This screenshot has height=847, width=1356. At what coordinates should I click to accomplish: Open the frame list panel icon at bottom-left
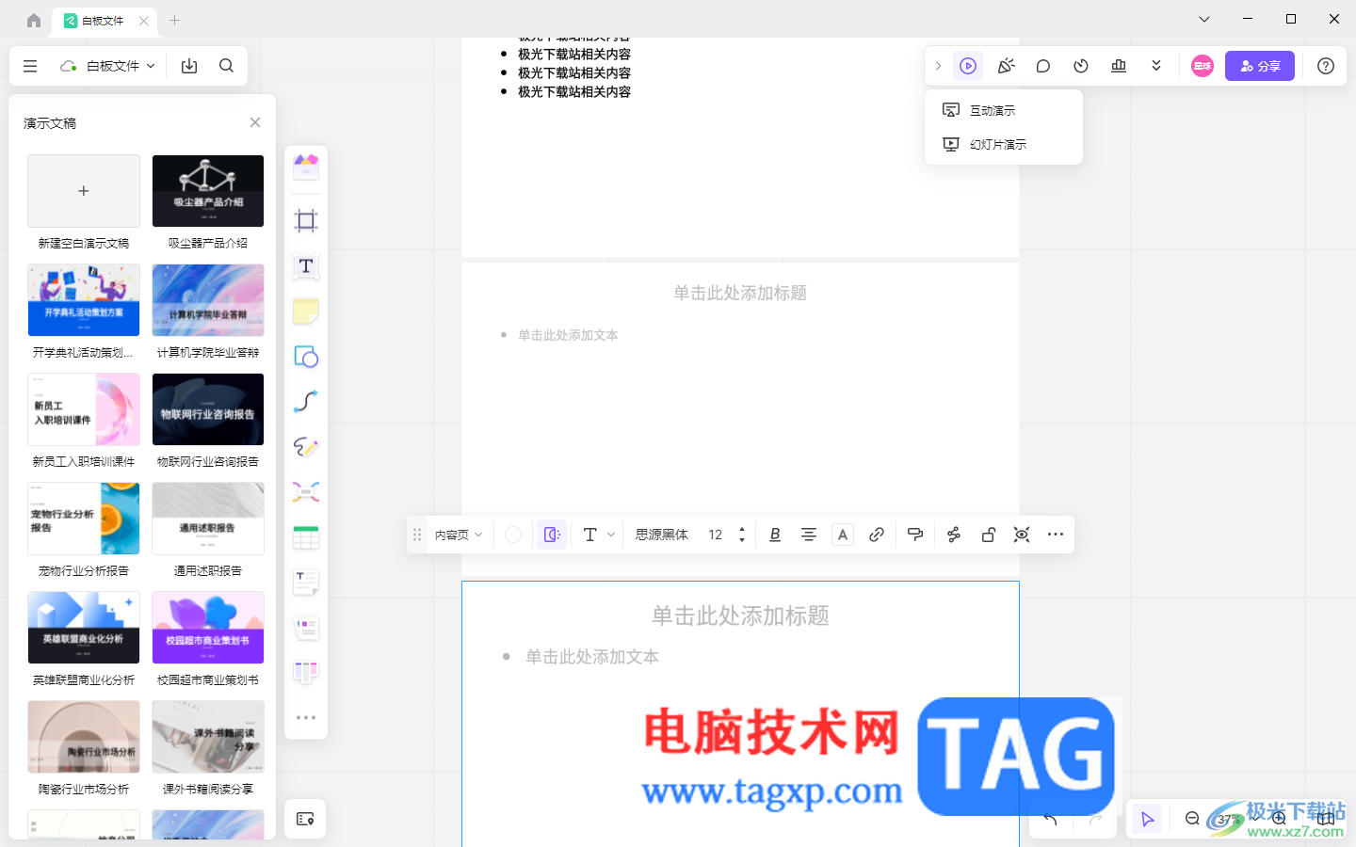305,819
